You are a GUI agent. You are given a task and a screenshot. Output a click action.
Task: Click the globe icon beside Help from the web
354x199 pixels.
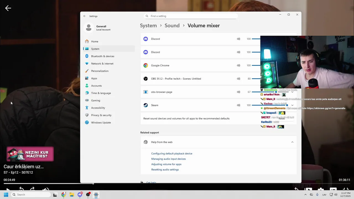(145, 142)
